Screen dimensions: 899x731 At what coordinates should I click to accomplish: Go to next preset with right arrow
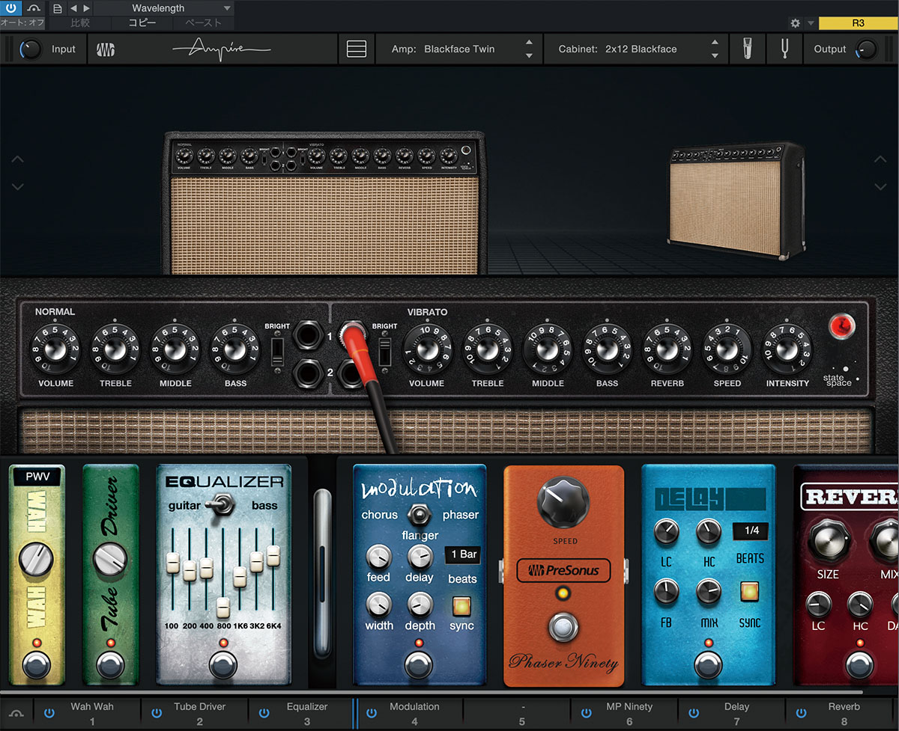[x=86, y=8]
